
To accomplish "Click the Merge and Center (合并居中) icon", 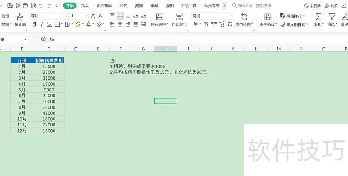I will coord(160,17).
